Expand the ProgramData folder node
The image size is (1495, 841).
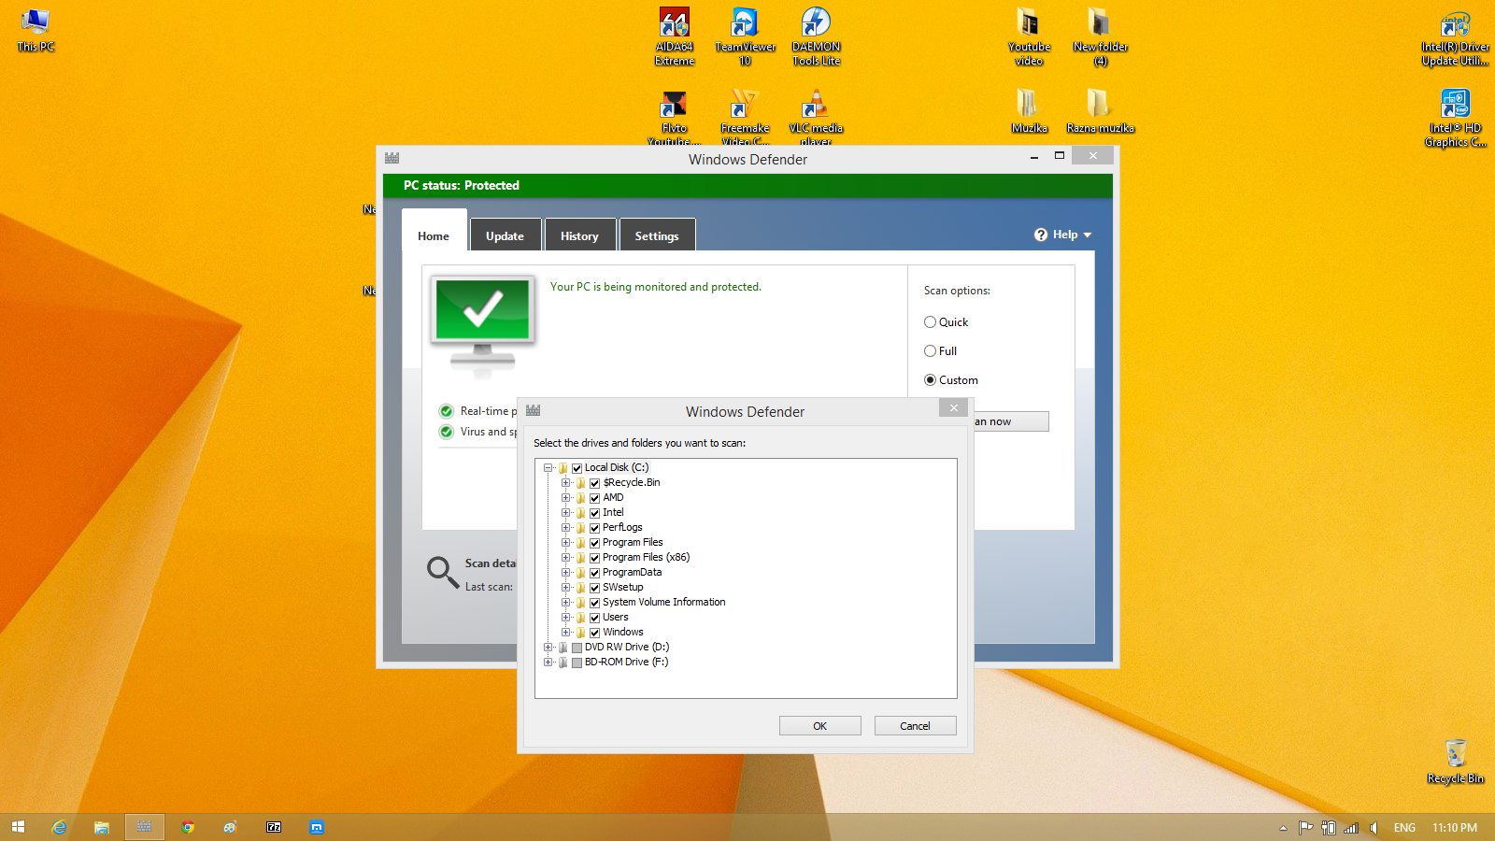pyautogui.click(x=565, y=573)
